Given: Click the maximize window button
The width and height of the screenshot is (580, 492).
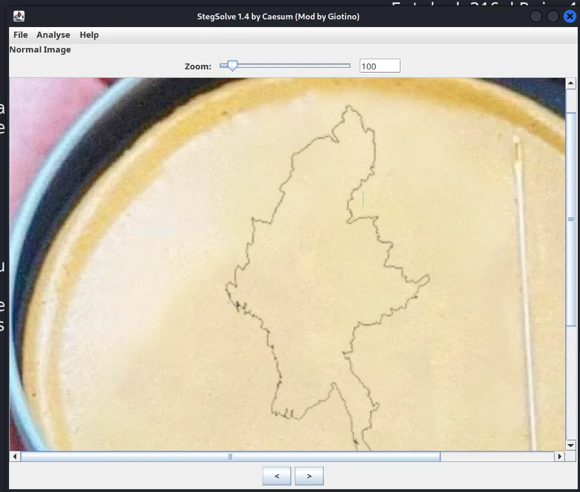Looking at the screenshot, I should click(553, 16).
